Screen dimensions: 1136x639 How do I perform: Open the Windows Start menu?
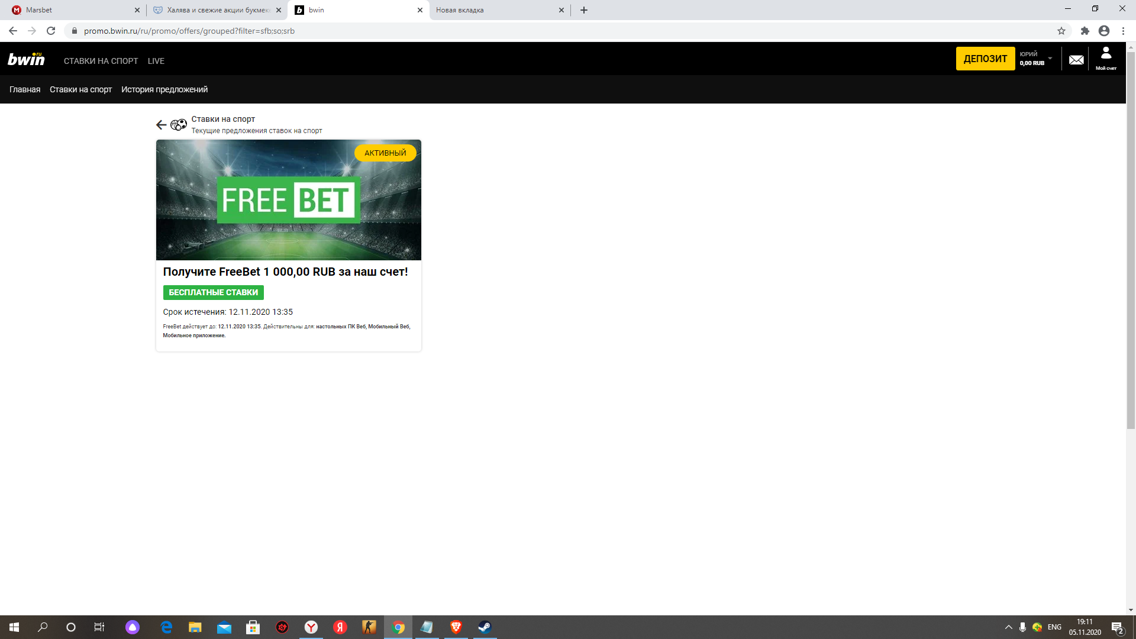click(14, 627)
